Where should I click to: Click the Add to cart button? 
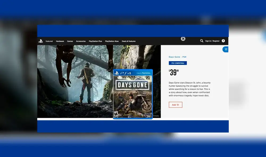[x=175, y=105]
